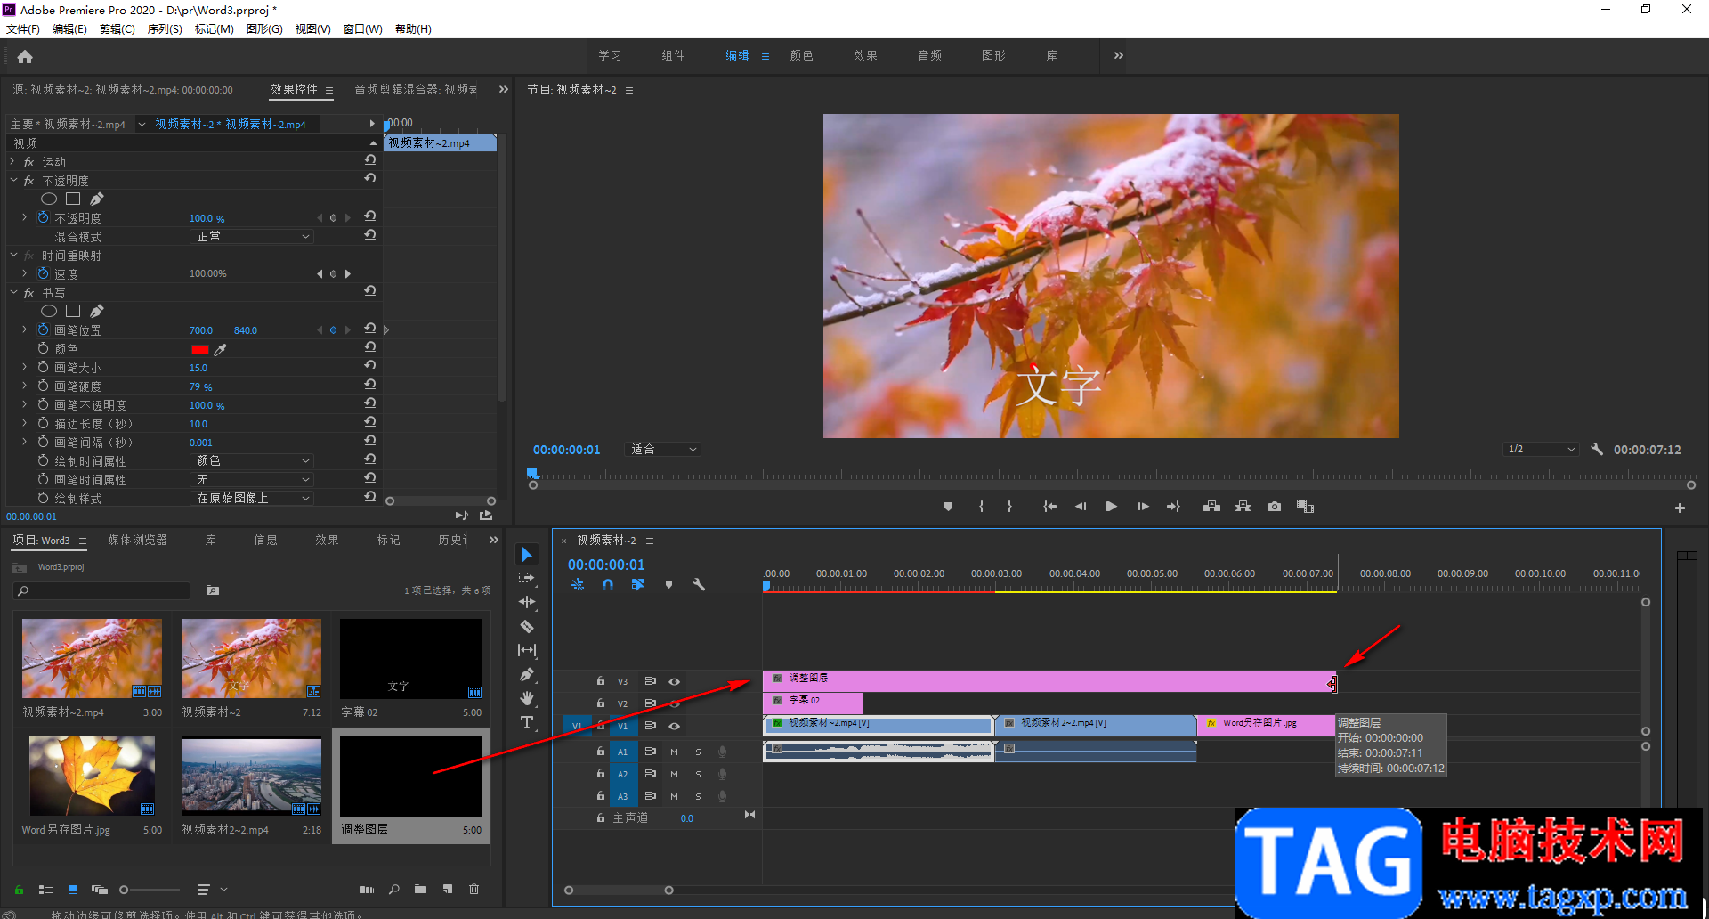
Task: Click the red brush color swatch
Action: [x=199, y=349]
